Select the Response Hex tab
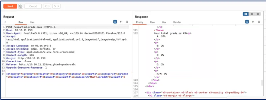The image size is (266, 100). [x=164, y=22]
